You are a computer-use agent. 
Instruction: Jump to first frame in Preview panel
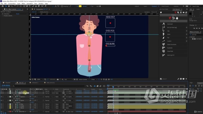194,28
